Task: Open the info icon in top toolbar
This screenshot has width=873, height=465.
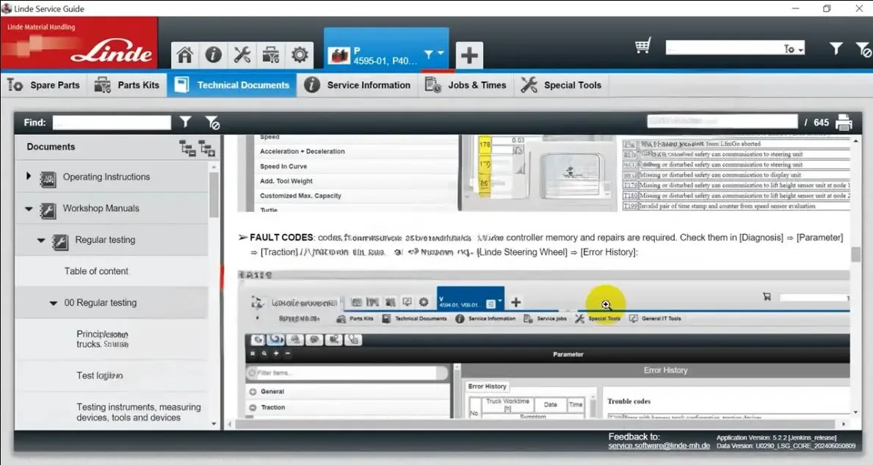Action: click(x=213, y=54)
